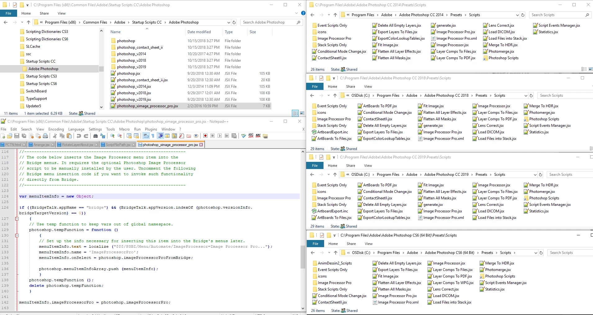593x315 pixels.
Task: Sort files by the Date modified column
Action: (199, 32)
